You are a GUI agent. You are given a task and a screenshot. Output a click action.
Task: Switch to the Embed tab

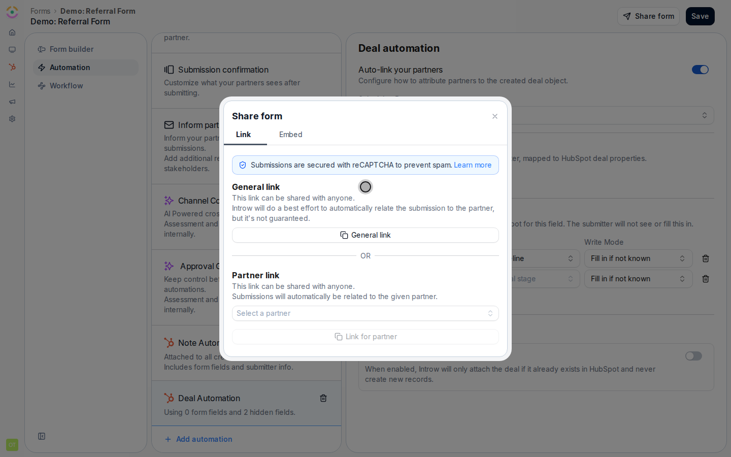coord(291,135)
